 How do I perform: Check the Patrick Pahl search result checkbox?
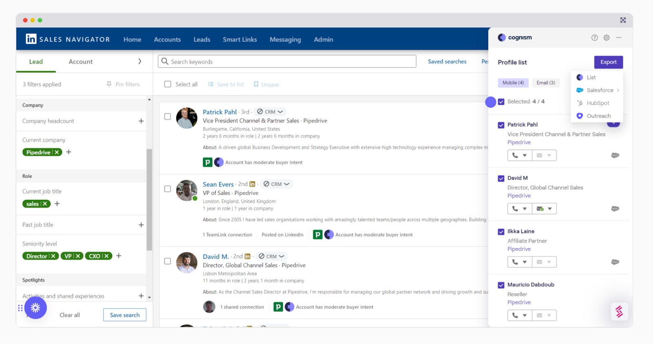coord(167,117)
